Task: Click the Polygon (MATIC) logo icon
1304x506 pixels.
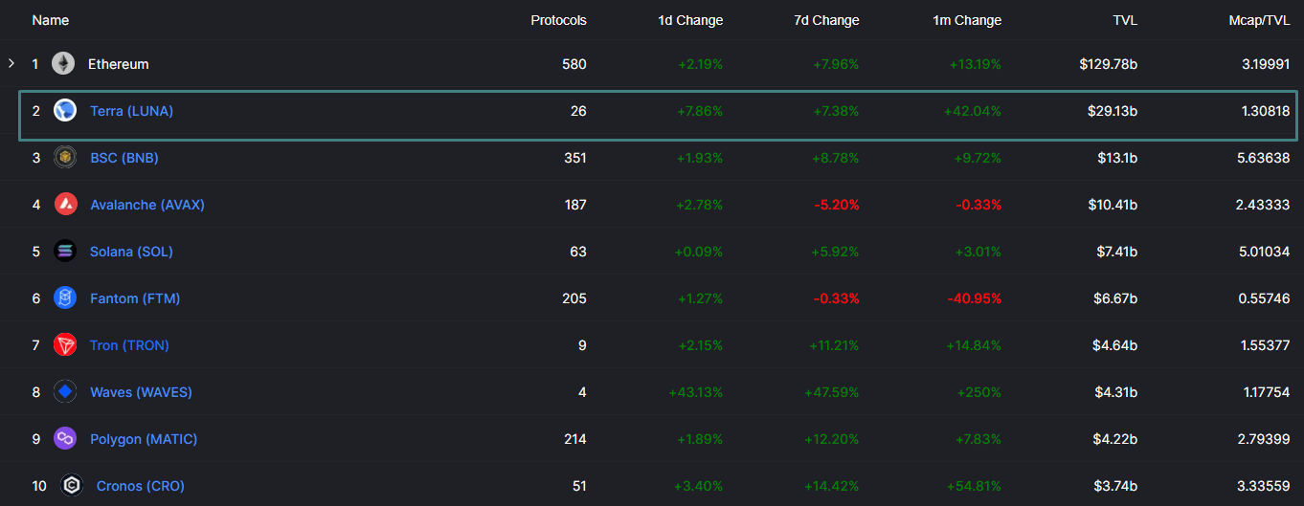Action: click(65, 439)
